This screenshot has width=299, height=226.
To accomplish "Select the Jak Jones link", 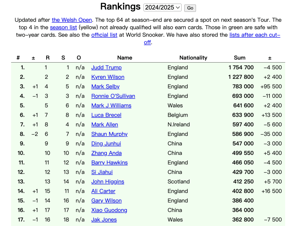I will pos(104,220).
